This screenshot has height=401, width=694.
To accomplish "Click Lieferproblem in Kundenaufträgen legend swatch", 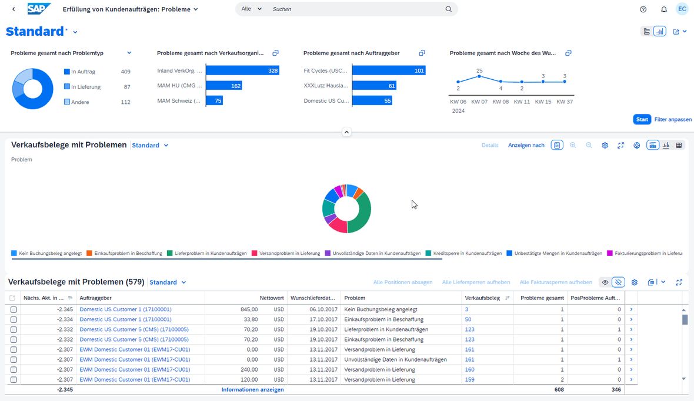I will click(169, 253).
